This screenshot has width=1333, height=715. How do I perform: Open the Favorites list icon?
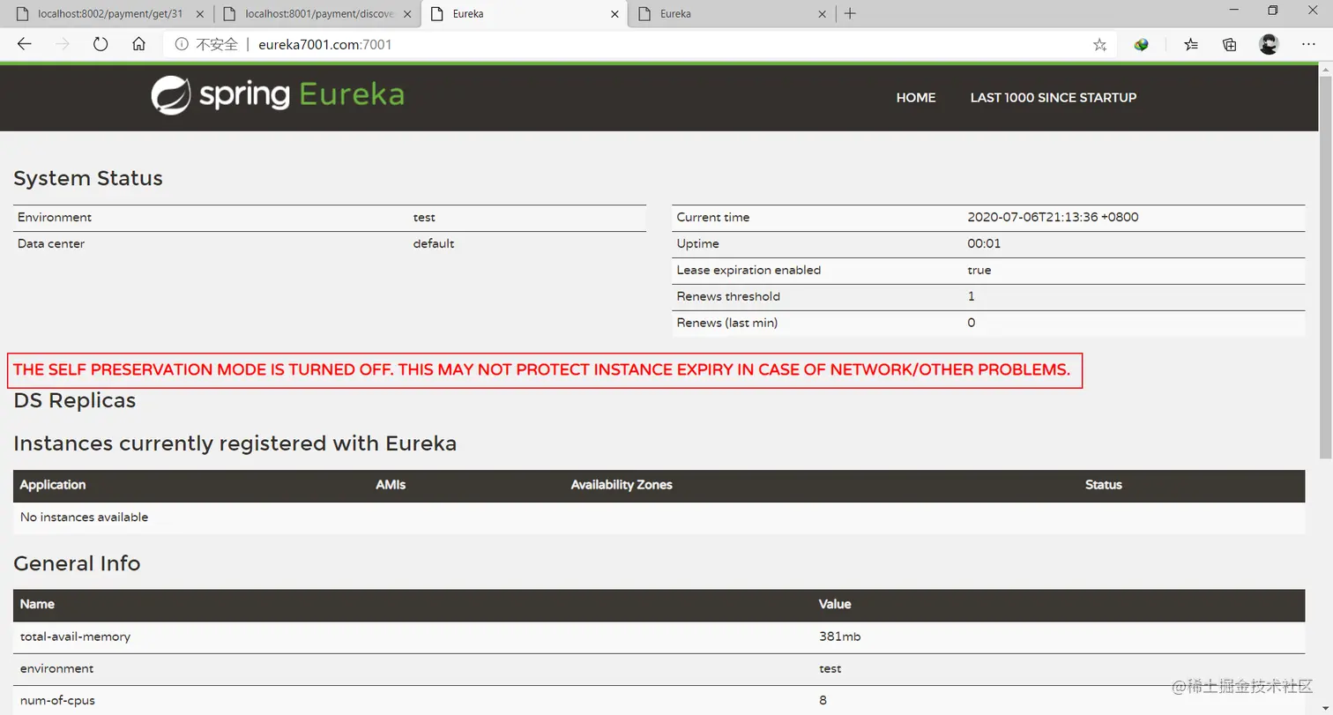click(x=1191, y=44)
